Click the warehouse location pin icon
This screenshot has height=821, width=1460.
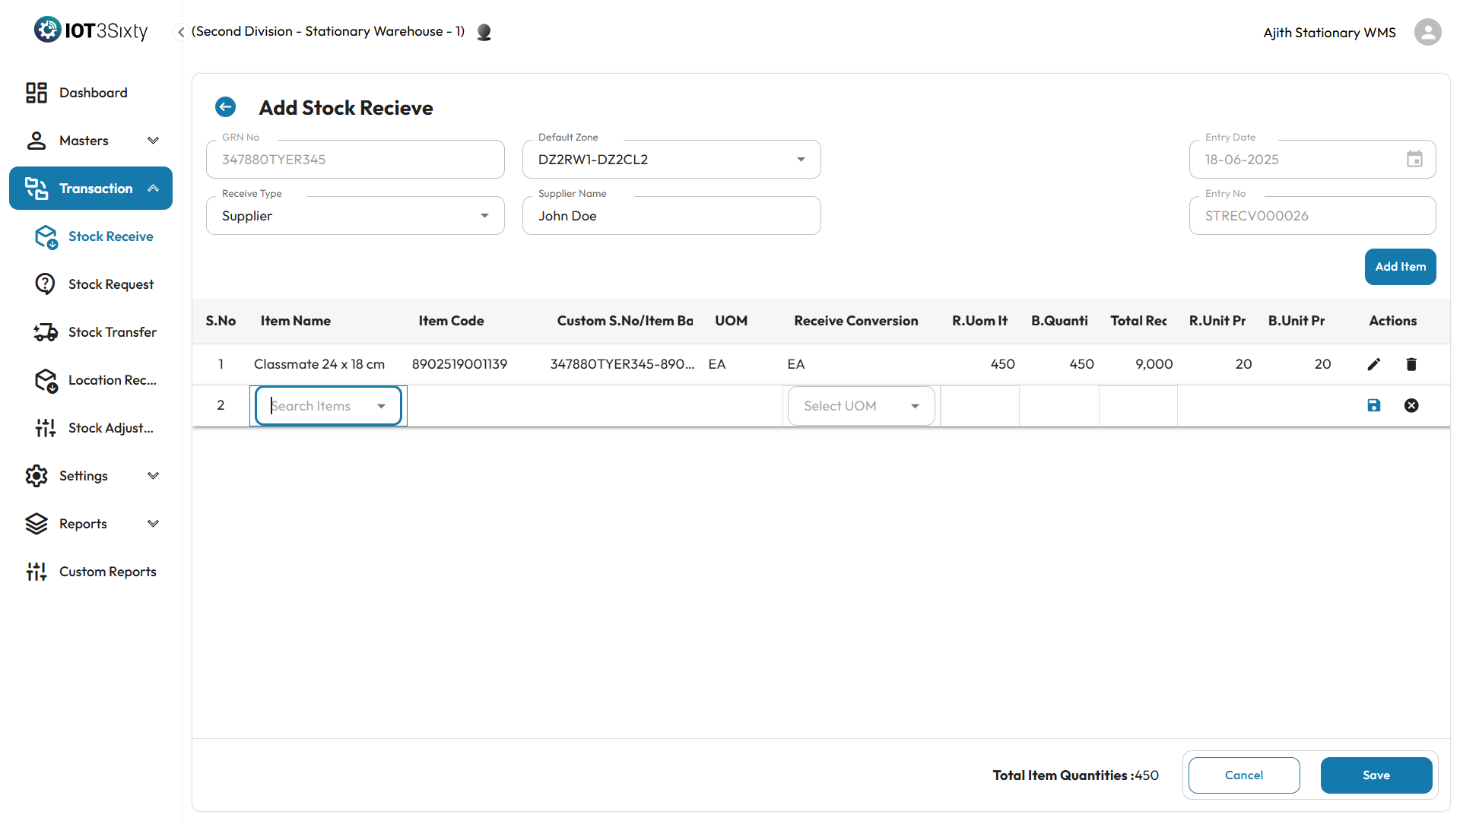pyautogui.click(x=484, y=32)
